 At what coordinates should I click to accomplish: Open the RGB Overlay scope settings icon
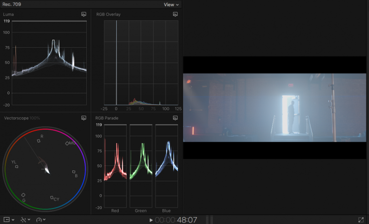[176, 14]
